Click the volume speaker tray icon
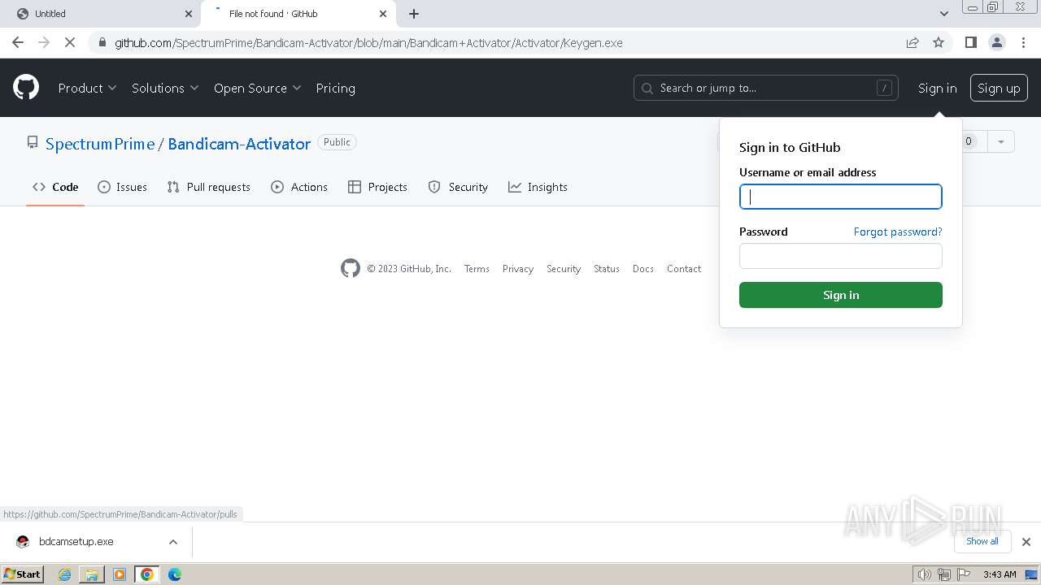Screen dimensions: 1041x585 tap(924, 574)
